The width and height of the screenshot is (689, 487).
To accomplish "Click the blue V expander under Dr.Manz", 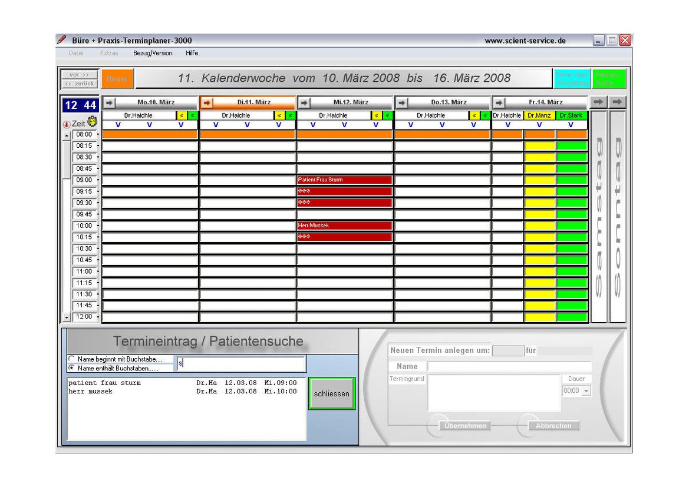I will tap(539, 125).
